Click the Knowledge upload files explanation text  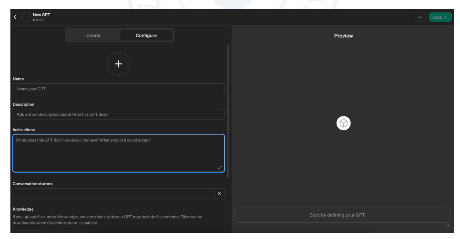[107, 220]
